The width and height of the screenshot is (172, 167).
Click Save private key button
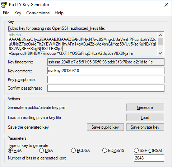[145, 127]
